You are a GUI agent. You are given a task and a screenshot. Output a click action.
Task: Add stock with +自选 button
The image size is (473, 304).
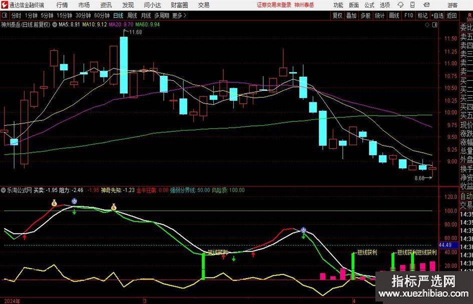tap(437, 15)
